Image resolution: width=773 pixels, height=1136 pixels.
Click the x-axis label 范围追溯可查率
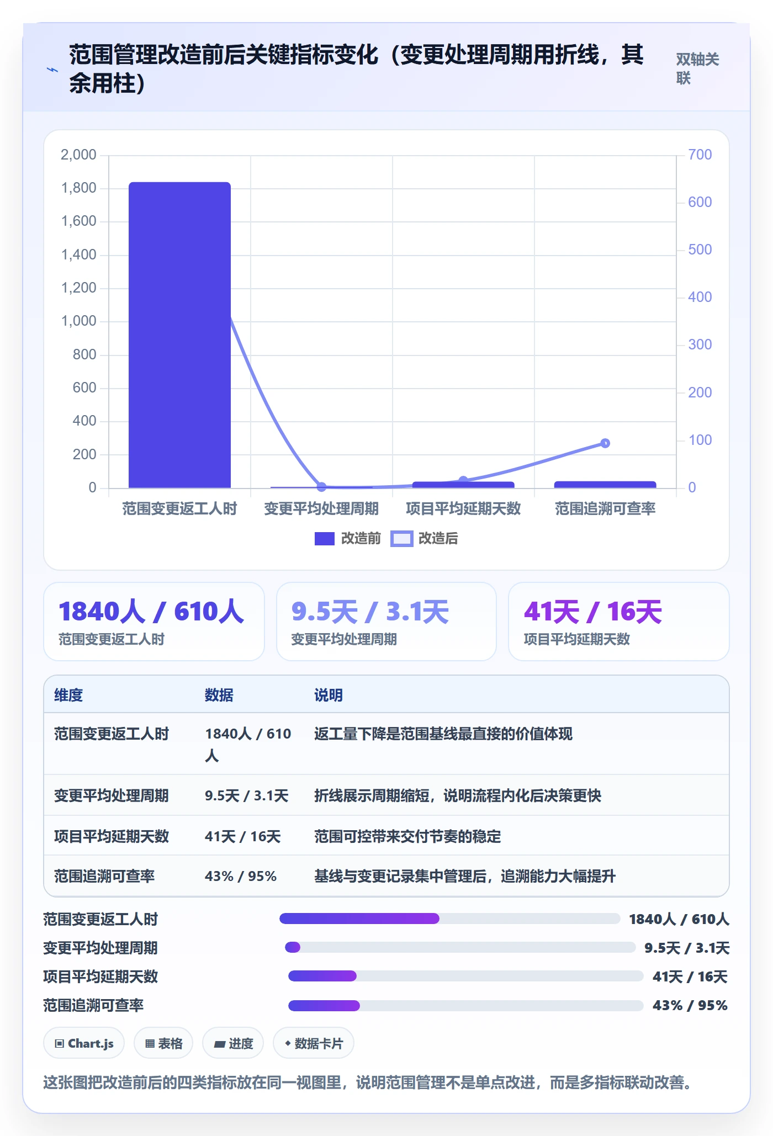point(605,508)
